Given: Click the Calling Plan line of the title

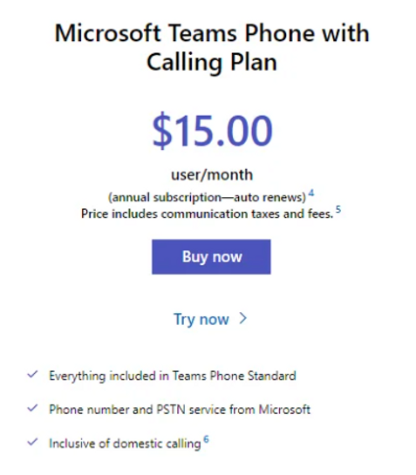Looking at the screenshot, I should (x=212, y=62).
